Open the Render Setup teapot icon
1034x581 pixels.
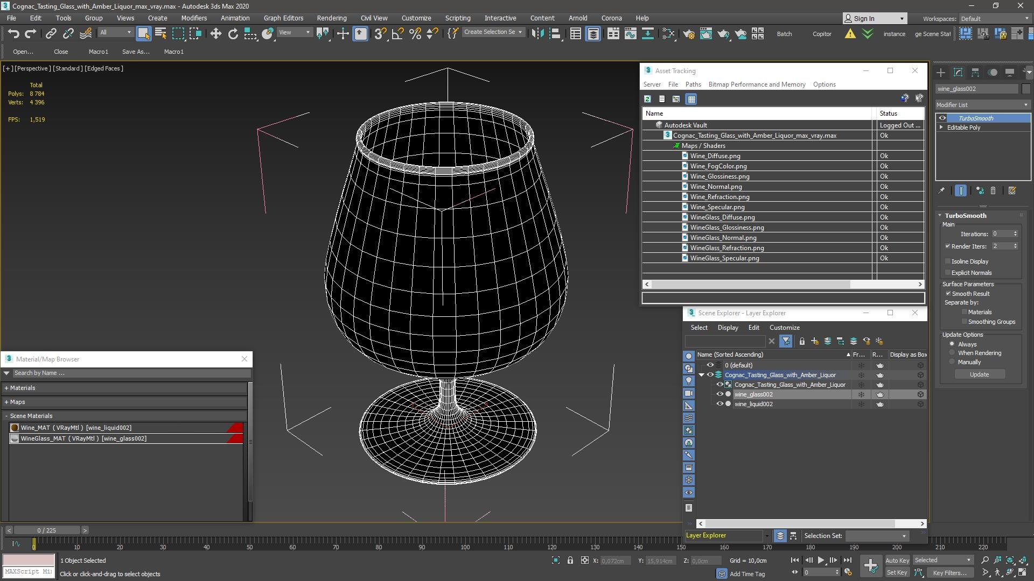[688, 34]
